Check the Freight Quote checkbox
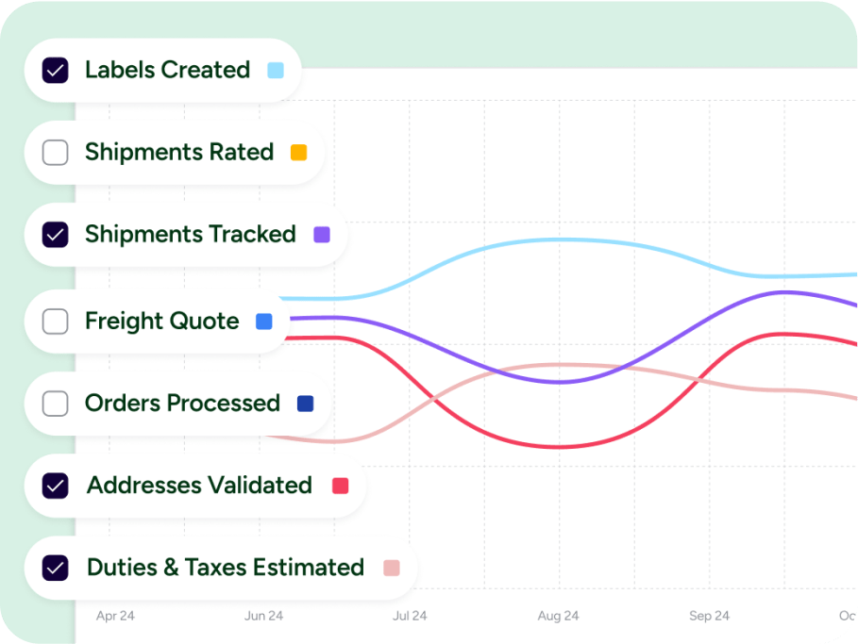Viewport: 858px width, 644px height. [55, 321]
